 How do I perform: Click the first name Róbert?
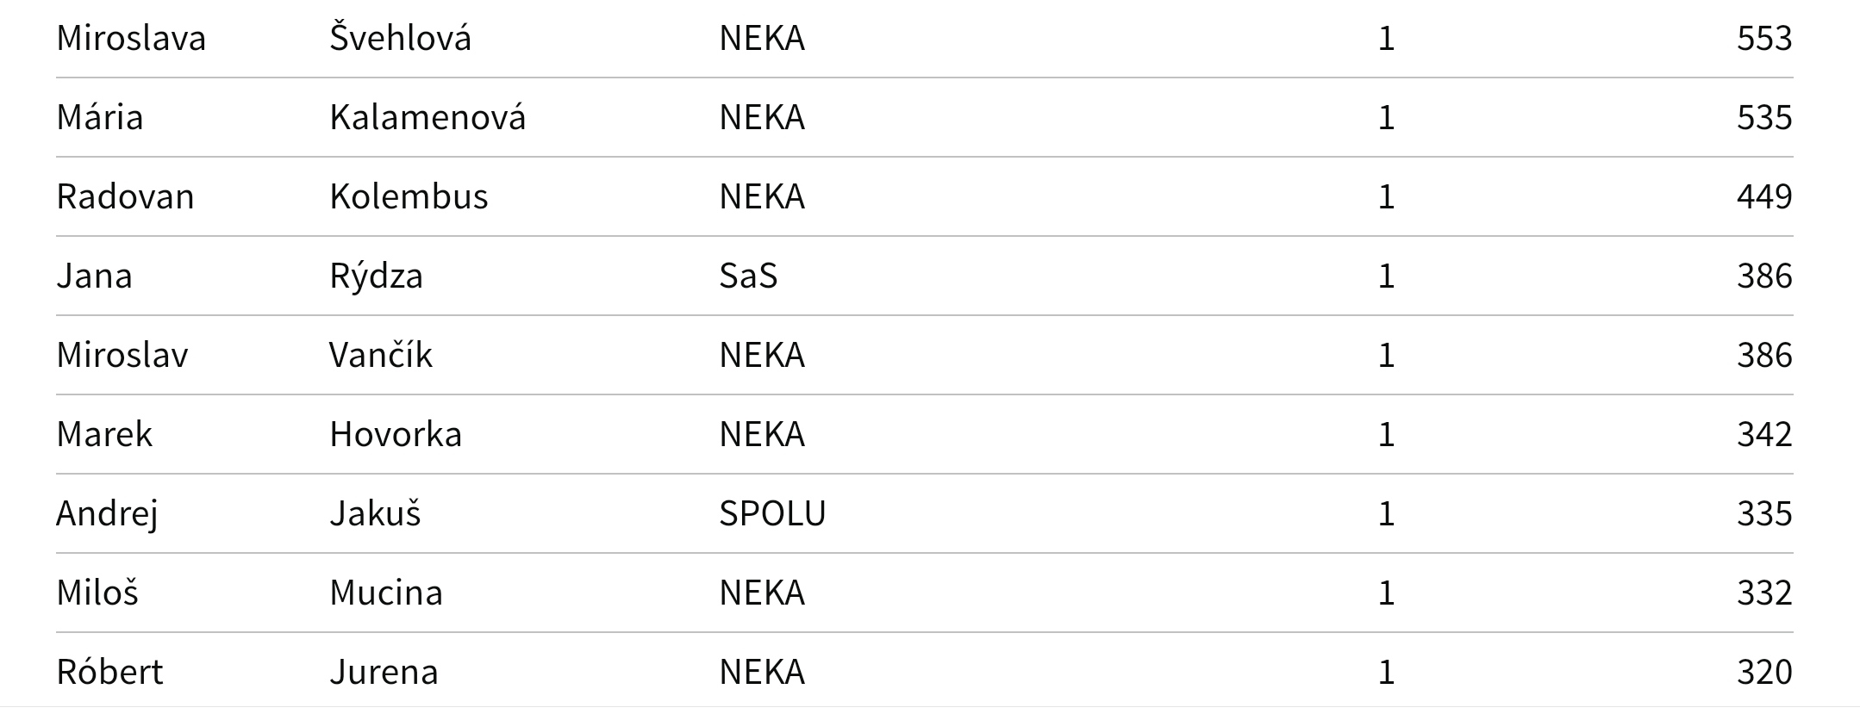click(109, 672)
